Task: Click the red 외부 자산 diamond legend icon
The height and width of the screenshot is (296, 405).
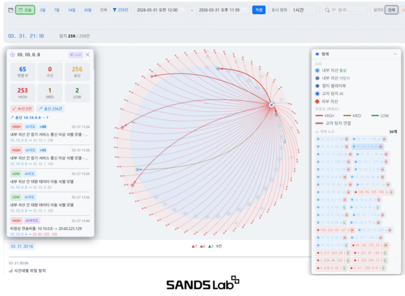Action: pyautogui.click(x=318, y=100)
